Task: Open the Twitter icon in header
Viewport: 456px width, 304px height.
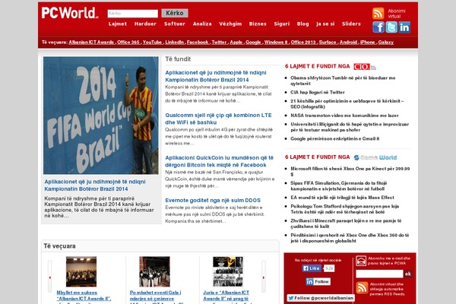Action: pyautogui.click(x=391, y=27)
